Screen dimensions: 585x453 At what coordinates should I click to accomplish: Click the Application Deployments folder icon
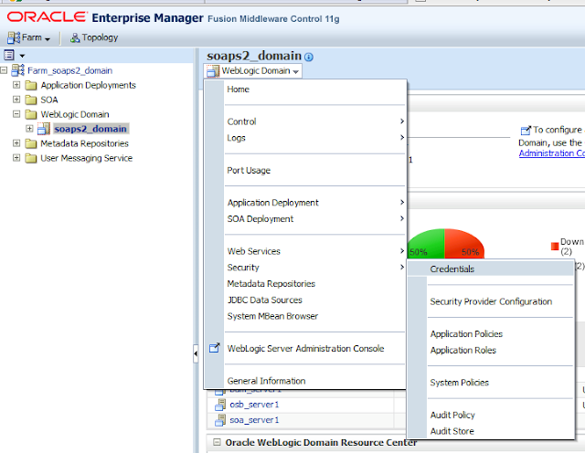click(x=30, y=85)
